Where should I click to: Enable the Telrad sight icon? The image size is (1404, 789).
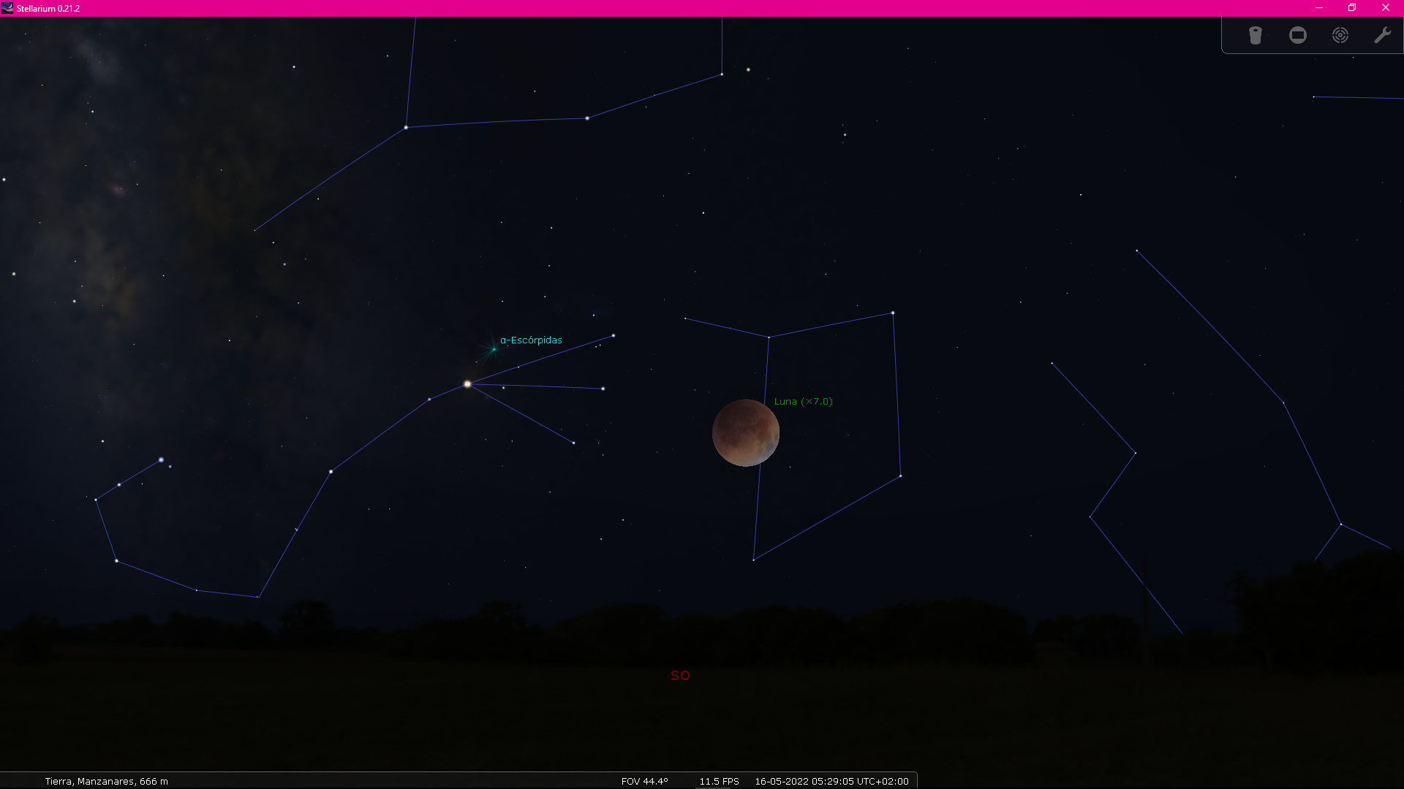tap(1340, 35)
